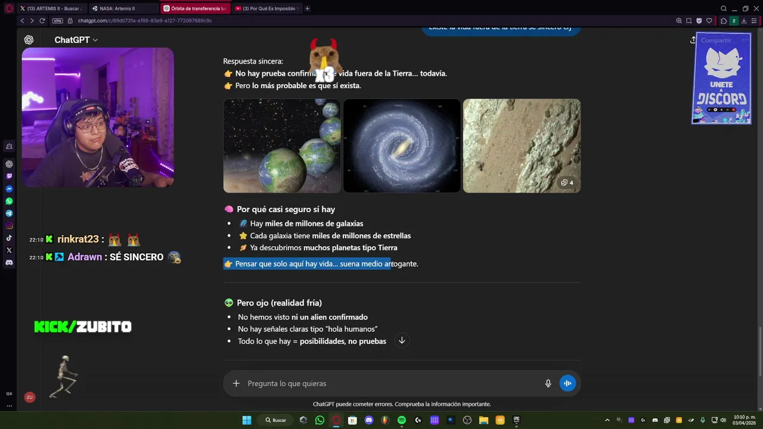Image resolution: width=763 pixels, height=429 pixels.
Task: Add the page to bookmarks with the heart
Action: [709, 20]
